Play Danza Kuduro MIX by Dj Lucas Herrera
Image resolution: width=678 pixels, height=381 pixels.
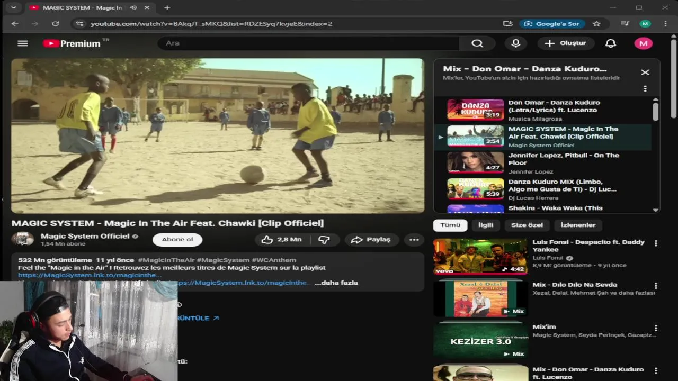tap(543, 189)
